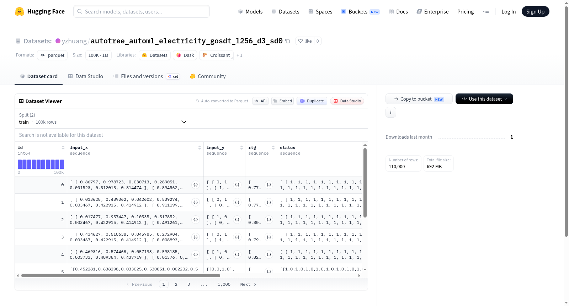The image size is (569, 306).
Task: Open Models in the top navigation
Action: pos(250,12)
